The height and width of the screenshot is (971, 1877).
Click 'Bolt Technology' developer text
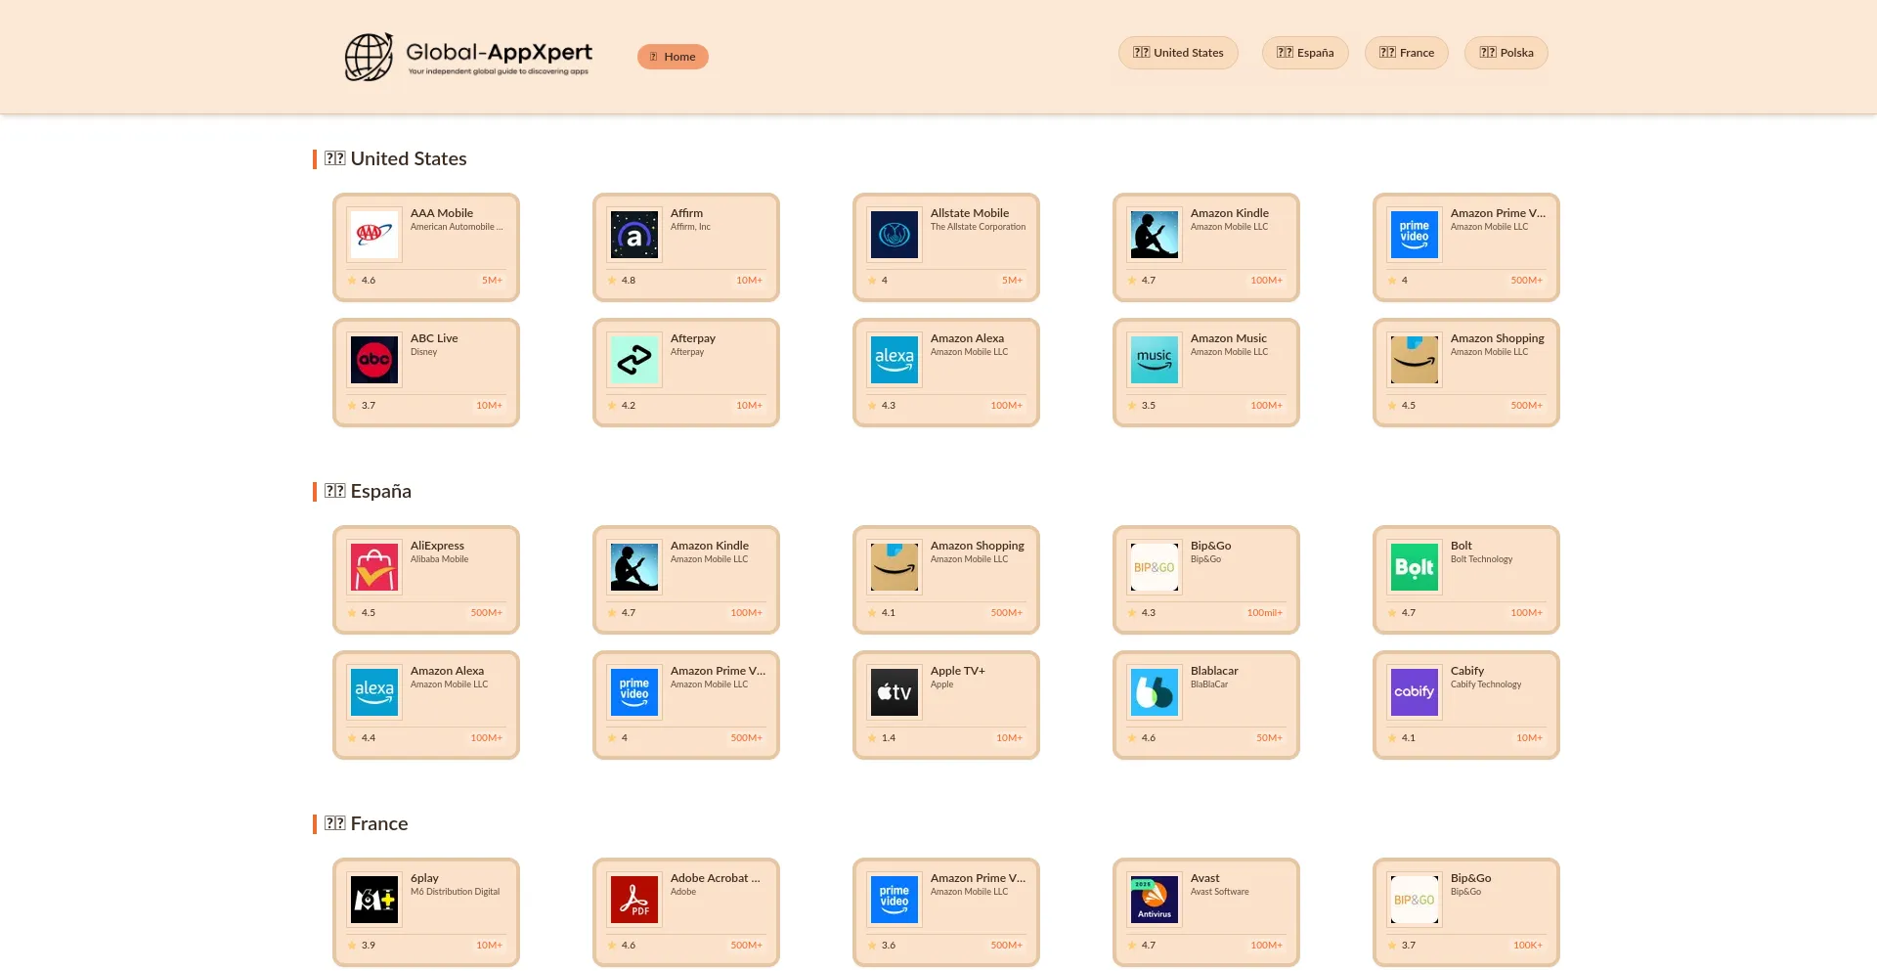point(1481,559)
